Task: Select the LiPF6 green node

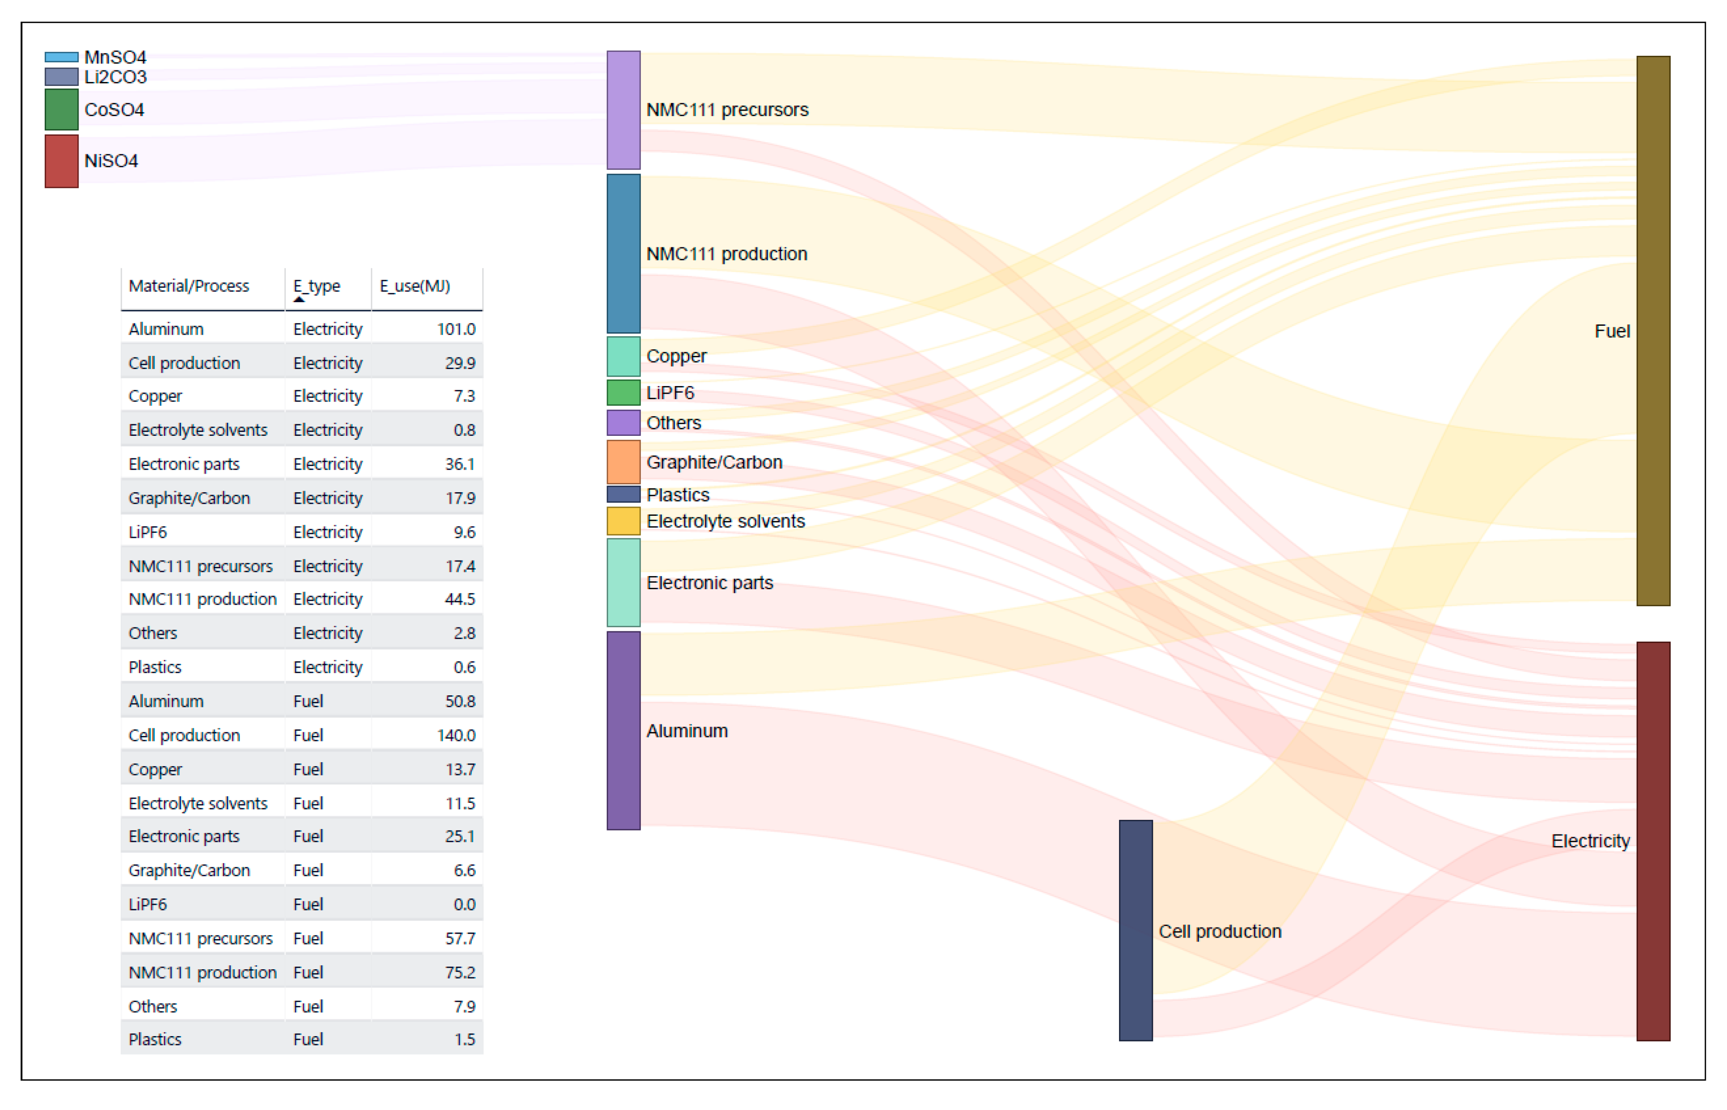Action: (623, 393)
